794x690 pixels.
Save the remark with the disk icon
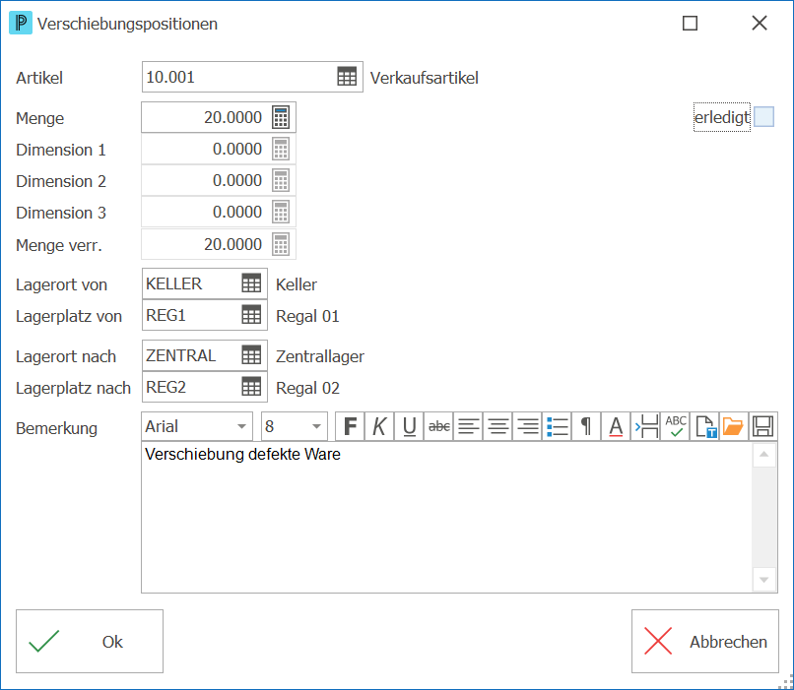tap(763, 426)
